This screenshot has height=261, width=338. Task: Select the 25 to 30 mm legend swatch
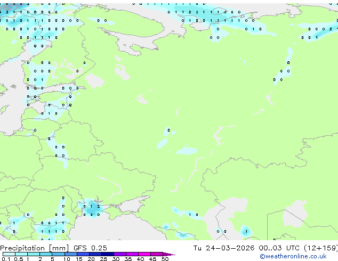[x=108, y=254]
